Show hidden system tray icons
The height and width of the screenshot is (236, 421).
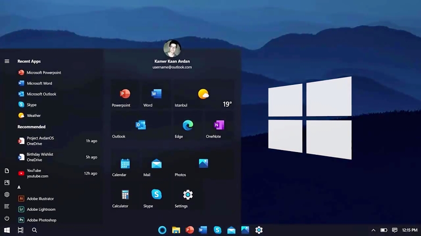(x=373, y=230)
